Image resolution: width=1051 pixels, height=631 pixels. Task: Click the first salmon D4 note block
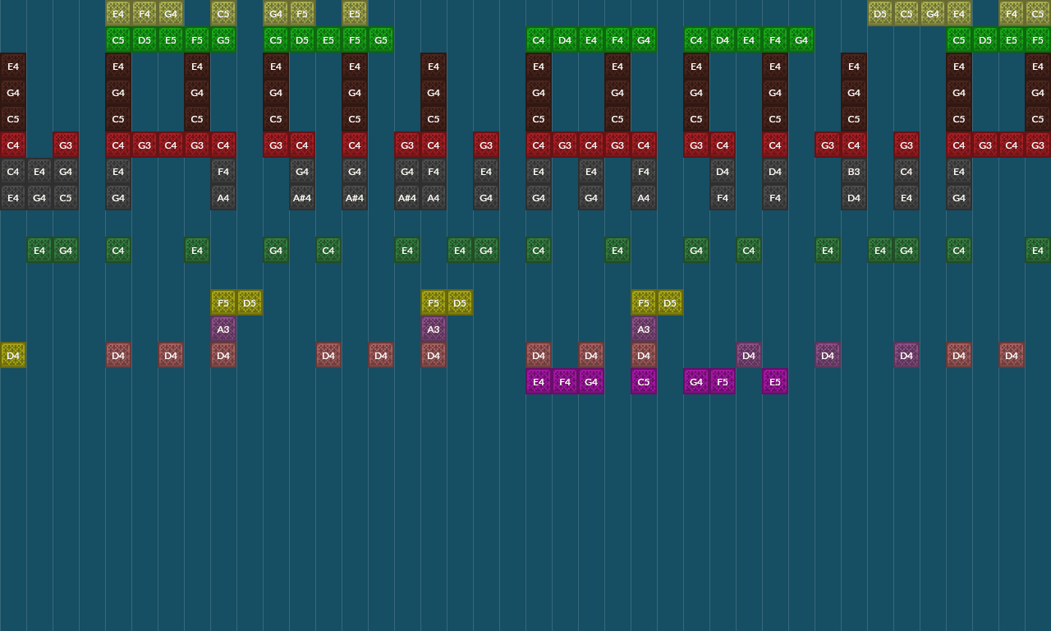click(x=117, y=355)
